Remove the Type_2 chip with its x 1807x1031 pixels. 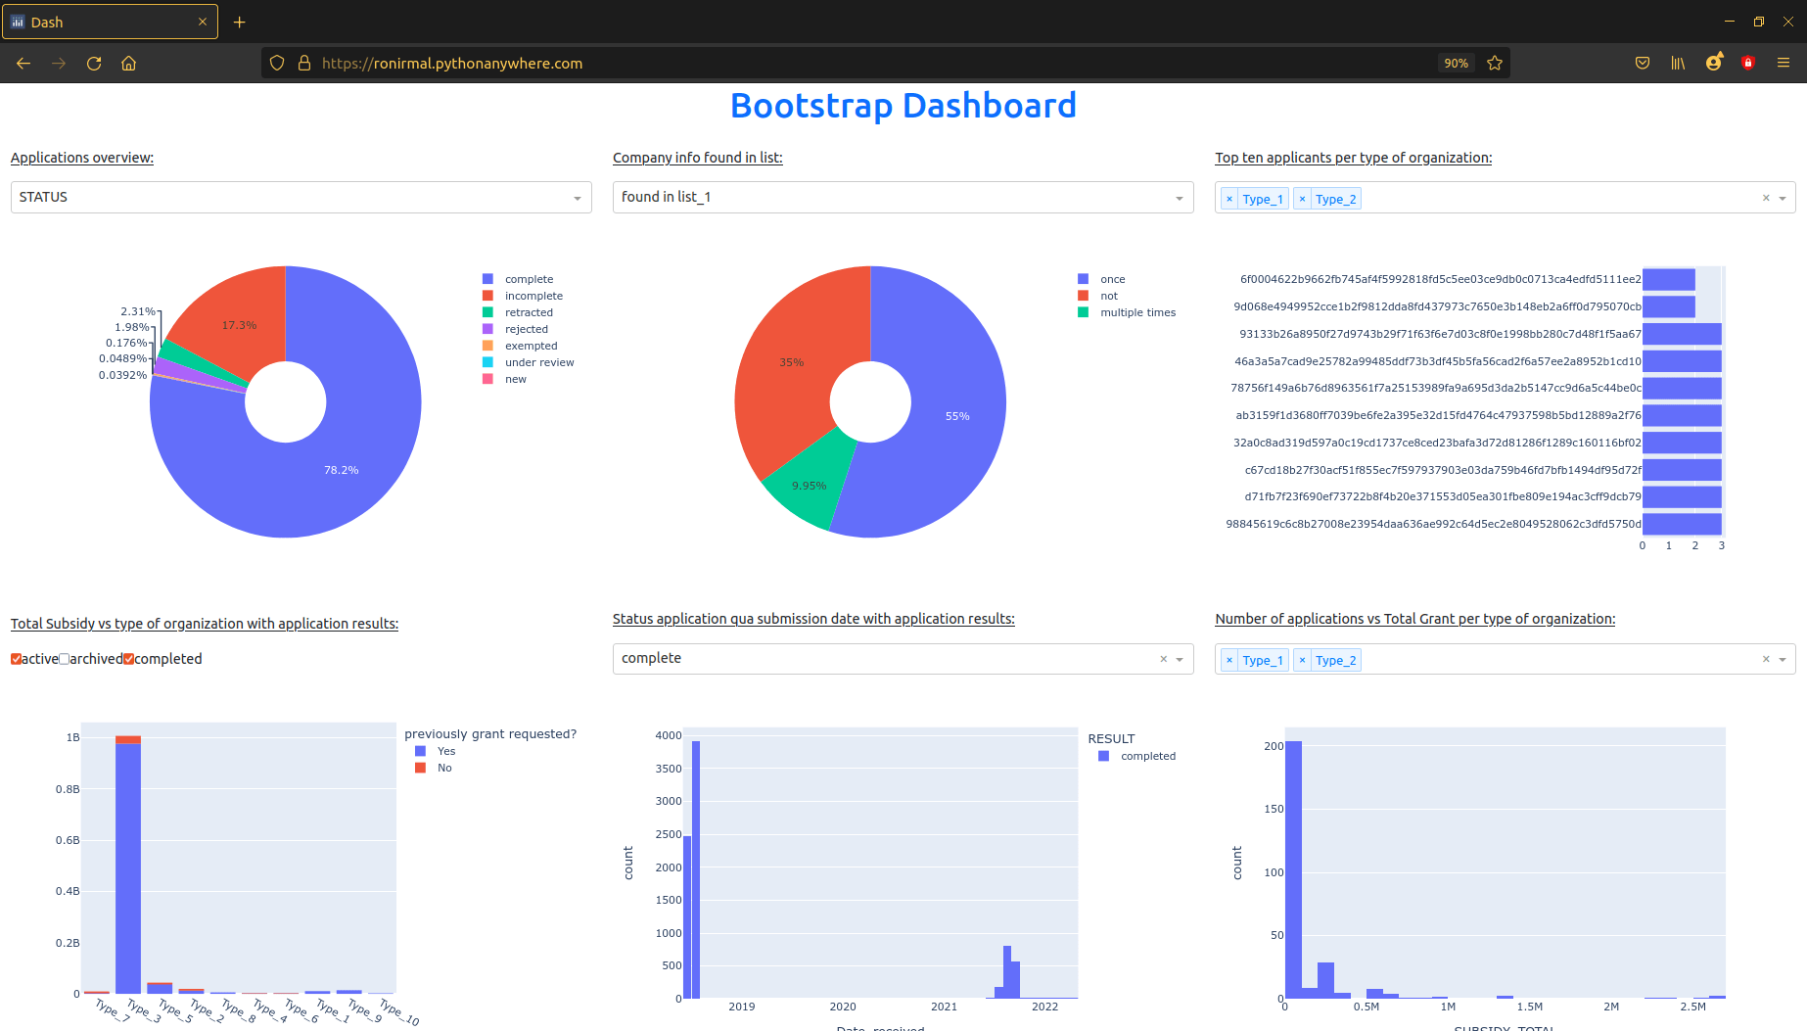[1302, 198]
